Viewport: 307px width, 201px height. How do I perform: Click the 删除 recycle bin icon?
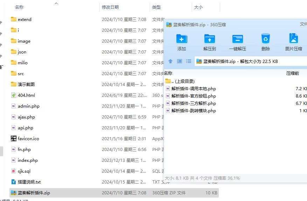[265, 38]
